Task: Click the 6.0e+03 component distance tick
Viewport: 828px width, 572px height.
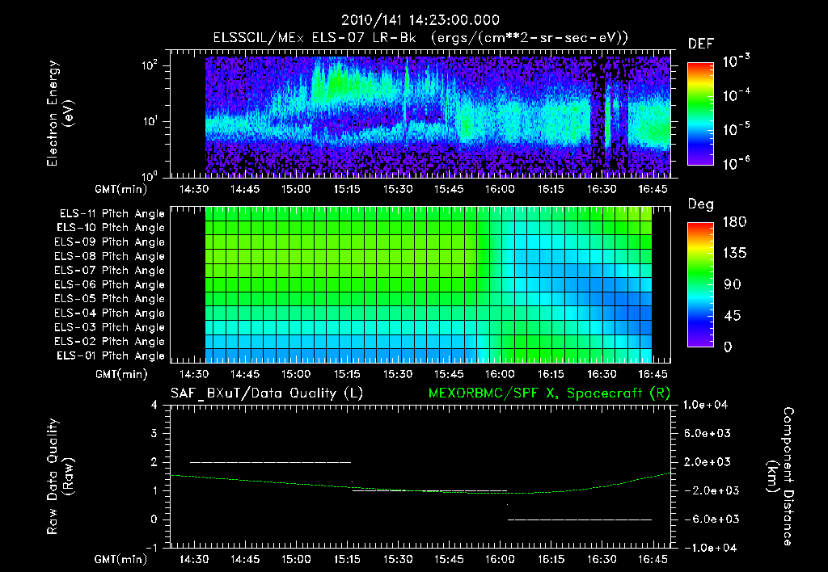Action: click(708, 433)
